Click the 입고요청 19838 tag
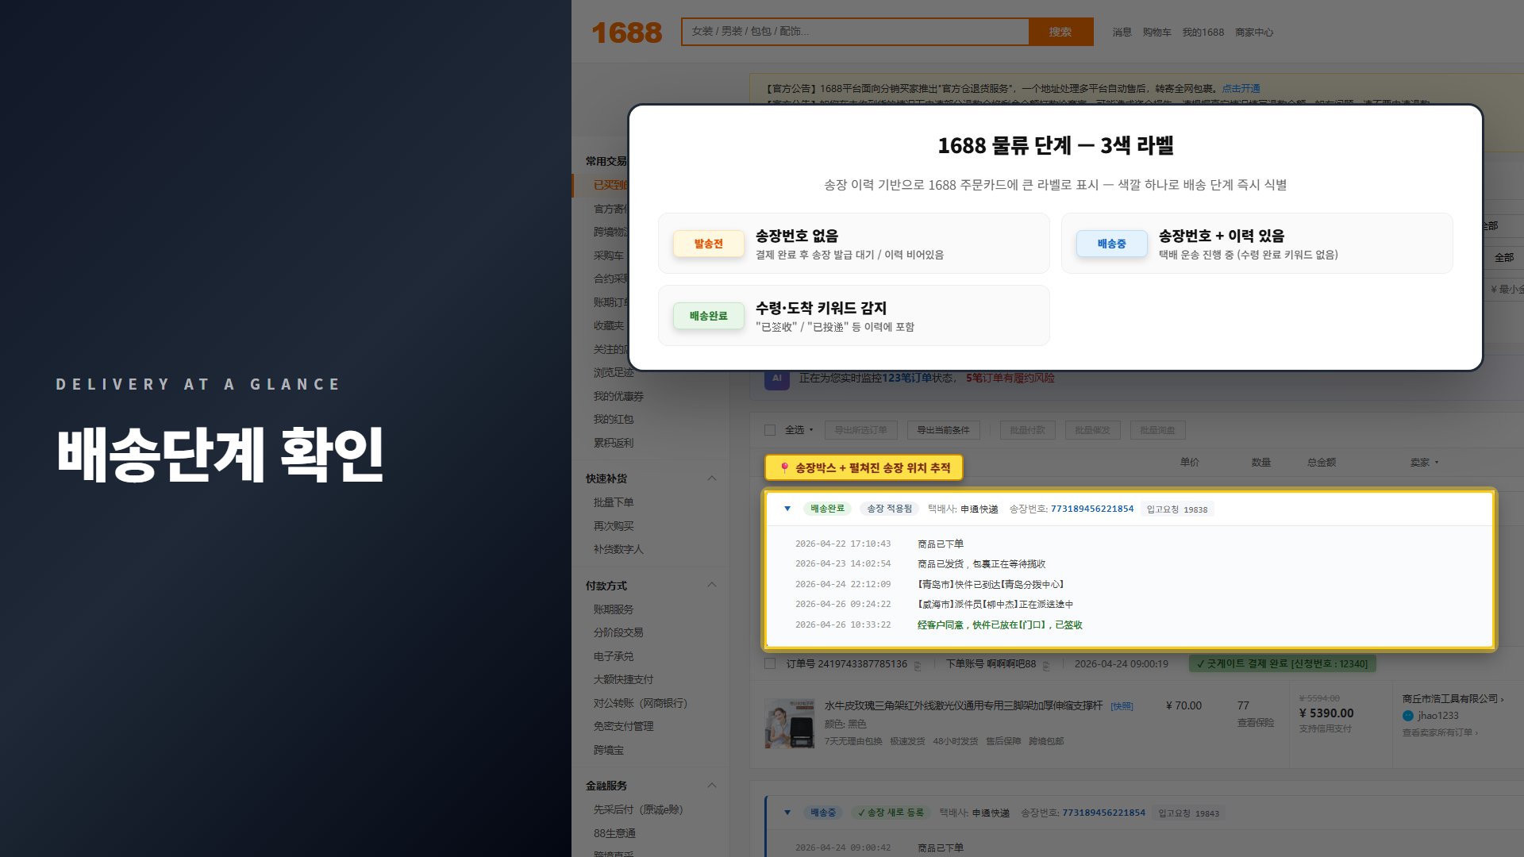 (x=1177, y=509)
